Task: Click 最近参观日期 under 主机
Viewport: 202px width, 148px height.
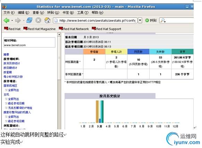Action: point(16,103)
